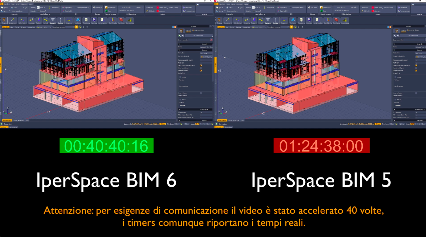426x237 pixels.
Task: Show Sollecitazioni in the BIM 5 window
Action: [237, 20]
